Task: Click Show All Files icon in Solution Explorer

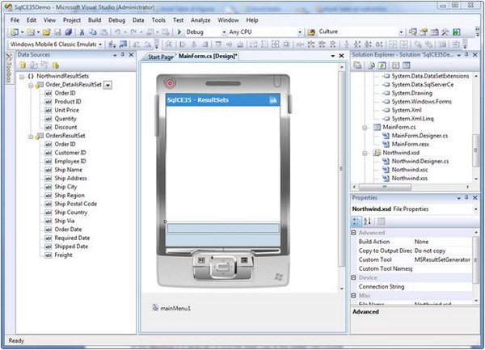Action: [x=372, y=65]
